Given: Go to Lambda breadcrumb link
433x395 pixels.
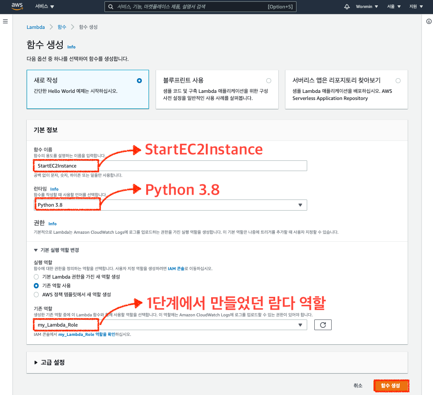Looking at the screenshot, I should [x=36, y=27].
